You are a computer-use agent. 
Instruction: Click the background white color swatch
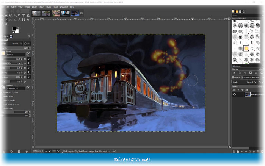pyautogui.click(x=17, y=31)
